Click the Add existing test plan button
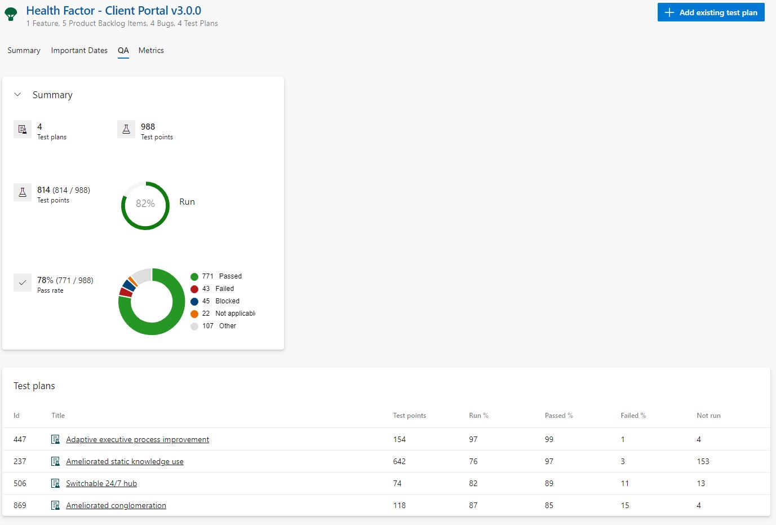The width and height of the screenshot is (776, 525). point(711,12)
